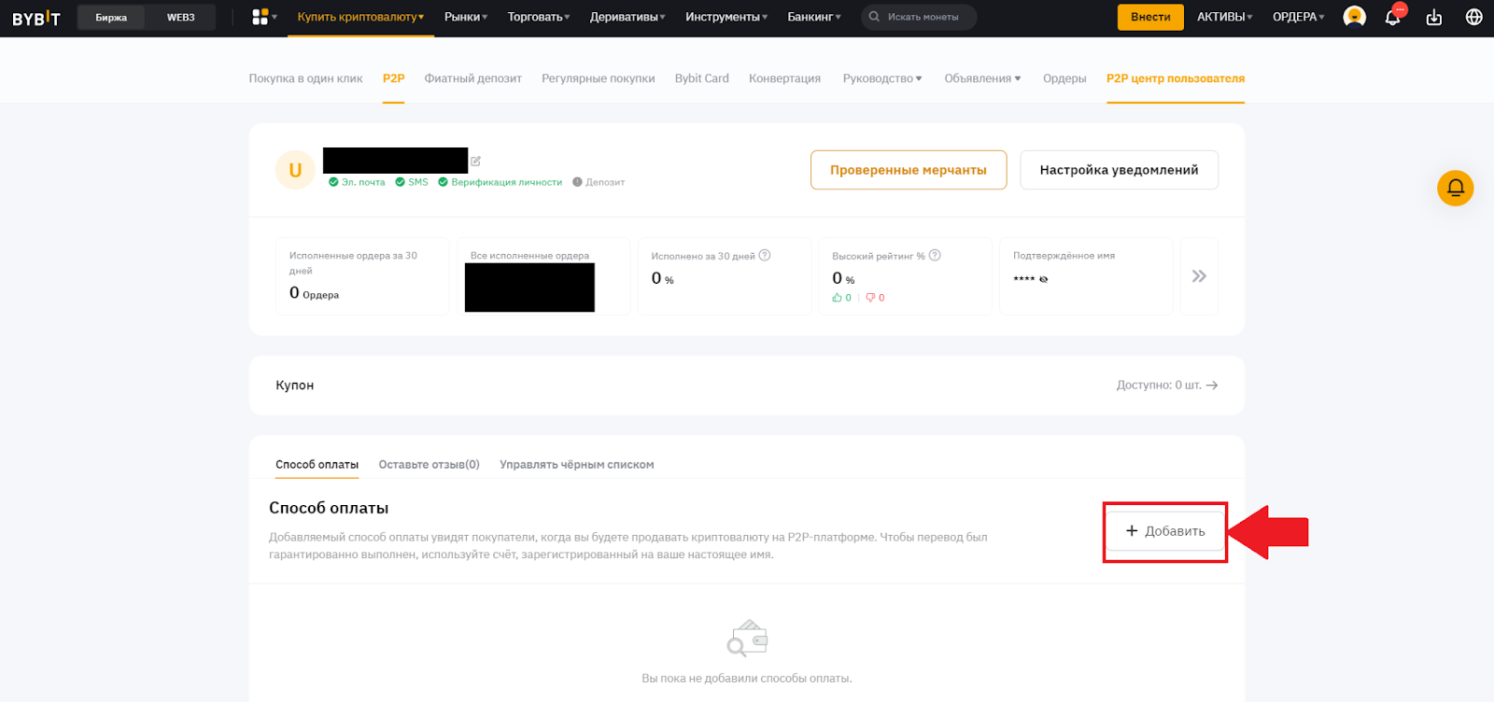Open the user profile avatar icon
The image size is (1494, 702).
[x=1354, y=17]
